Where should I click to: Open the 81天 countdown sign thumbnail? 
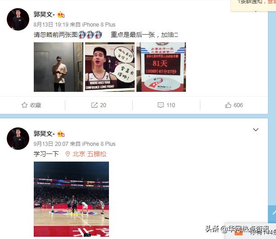161,67
